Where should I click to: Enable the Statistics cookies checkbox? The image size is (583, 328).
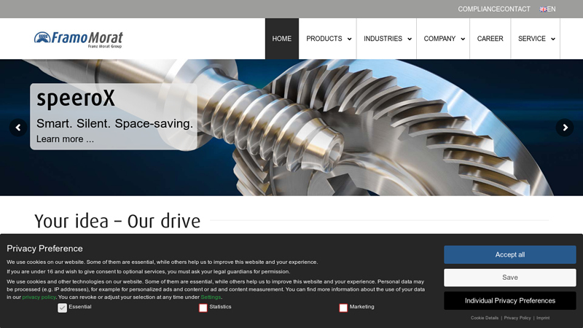pos(203,308)
